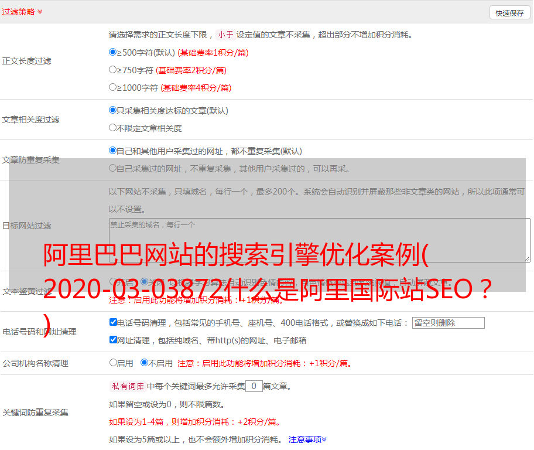Image resolution: width=534 pixels, height=450 pixels.
Task: Select 自己和其他用户采集过的网址 radio option
Action: point(112,151)
